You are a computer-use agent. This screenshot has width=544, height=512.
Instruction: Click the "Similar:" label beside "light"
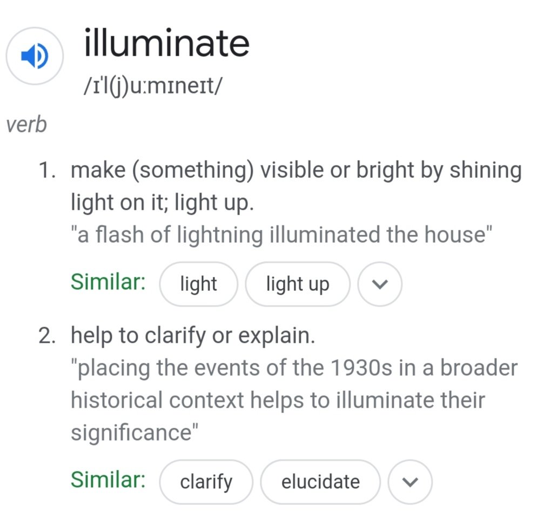pos(108,282)
